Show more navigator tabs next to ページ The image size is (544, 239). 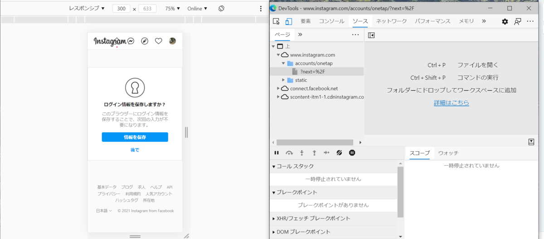pyautogui.click(x=300, y=34)
